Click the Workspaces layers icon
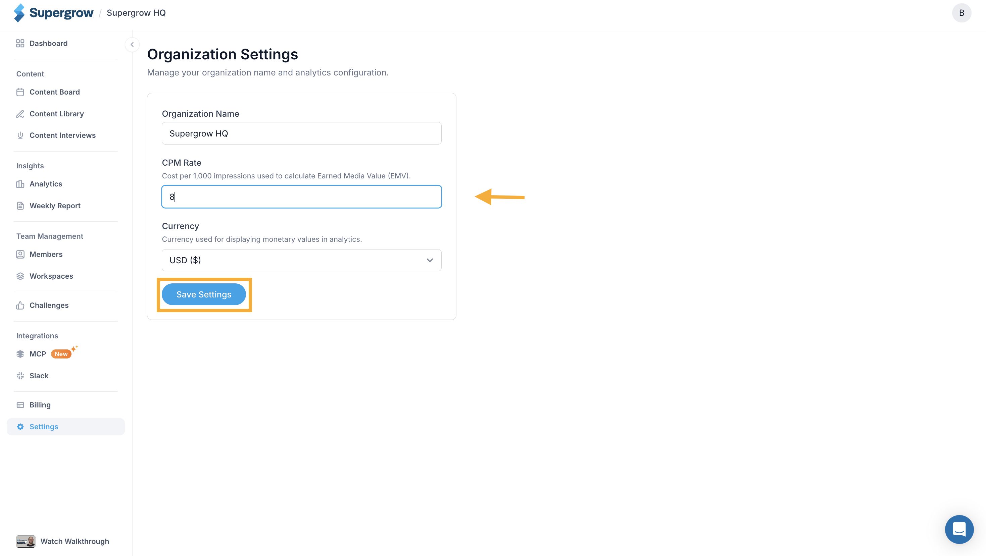 [20, 276]
